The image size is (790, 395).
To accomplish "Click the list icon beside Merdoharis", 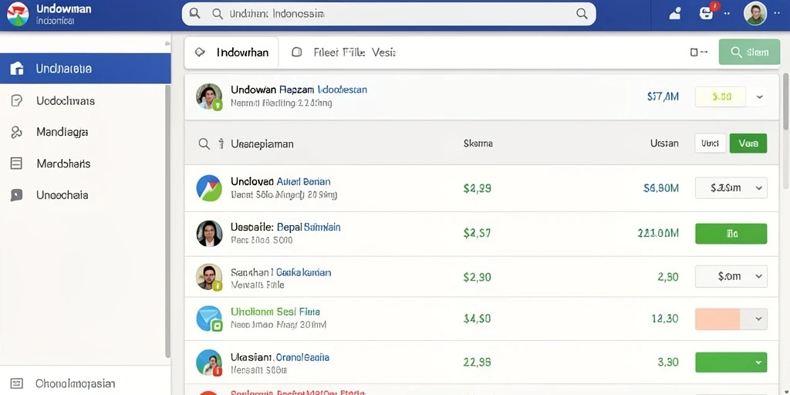I will coord(16,164).
